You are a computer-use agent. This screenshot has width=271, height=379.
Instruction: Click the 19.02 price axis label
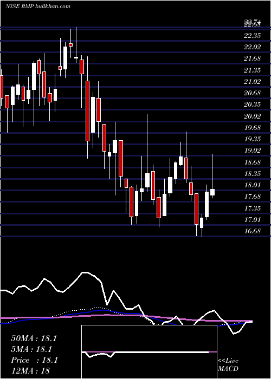click(x=253, y=151)
